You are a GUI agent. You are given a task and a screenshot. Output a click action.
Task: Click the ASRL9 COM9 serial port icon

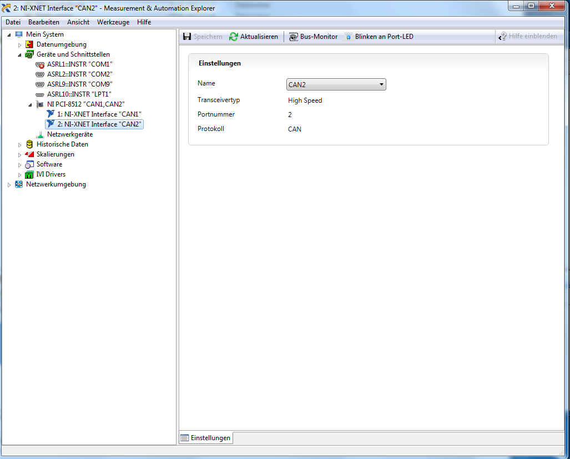click(40, 85)
